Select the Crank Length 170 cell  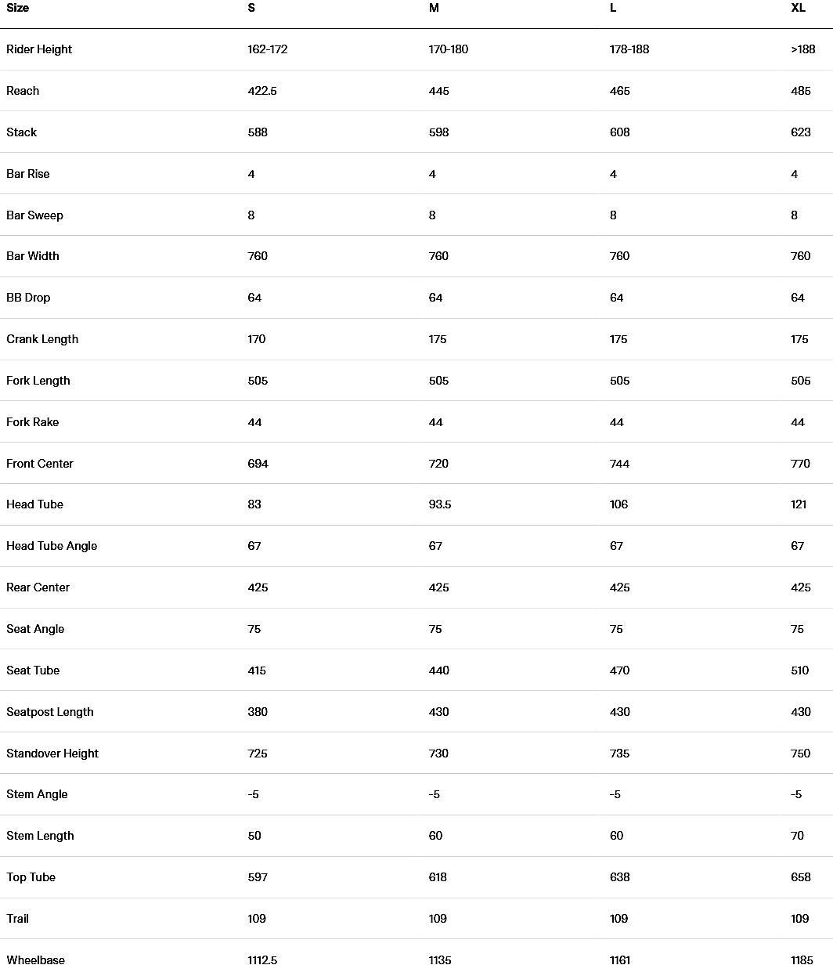click(x=257, y=339)
